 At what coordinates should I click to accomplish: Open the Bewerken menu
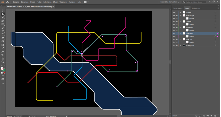click(25, 2)
